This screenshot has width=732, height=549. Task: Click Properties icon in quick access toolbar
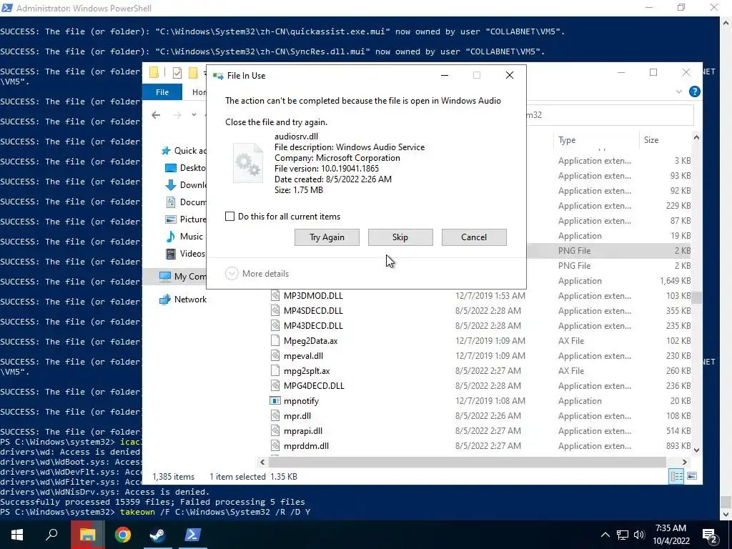pyautogui.click(x=177, y=73)
